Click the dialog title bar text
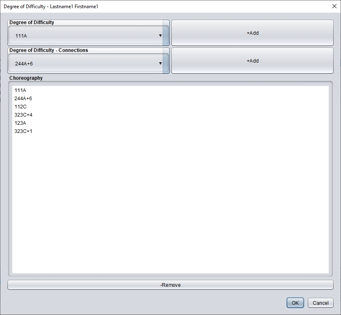This screenshot has height=315, width=341. 51,7
